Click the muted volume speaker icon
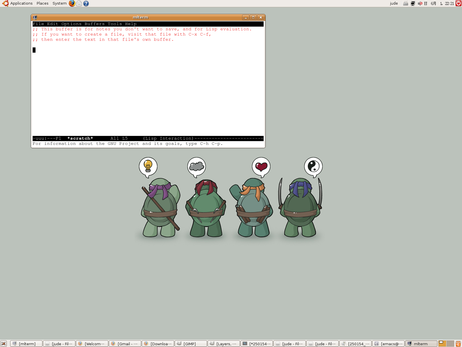The width and height of the screenshot is (462, 347). pos(420,3)
